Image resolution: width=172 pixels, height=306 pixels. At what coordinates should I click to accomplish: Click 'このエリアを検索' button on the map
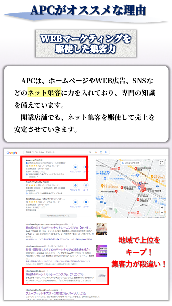[131, 163]
